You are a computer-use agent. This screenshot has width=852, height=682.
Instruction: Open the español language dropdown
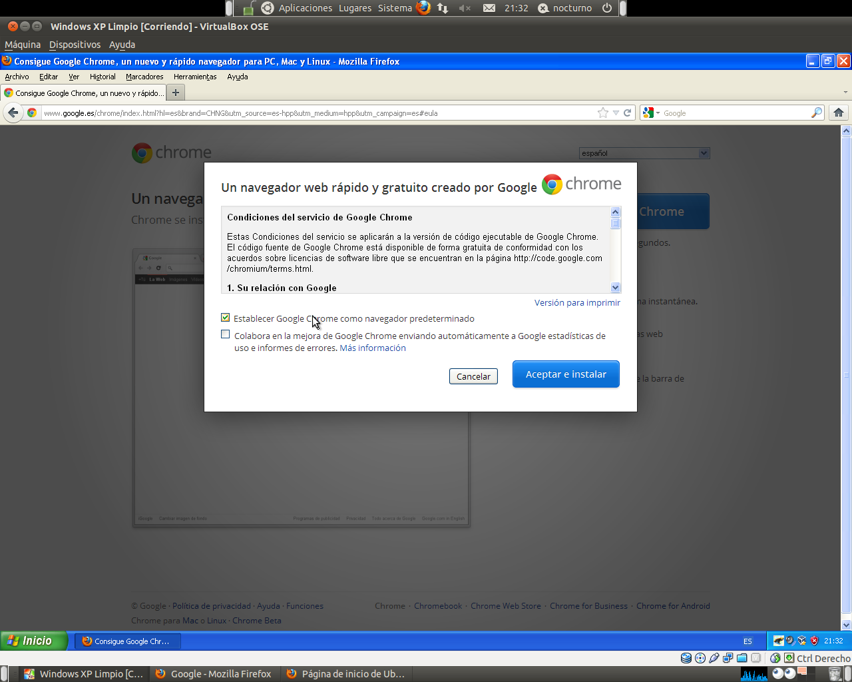click(644, 153)
